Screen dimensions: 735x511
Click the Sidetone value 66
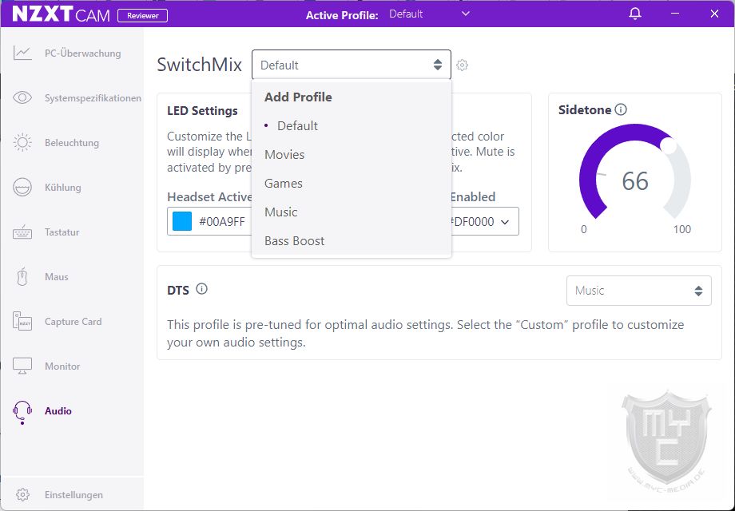tap(635, 181)
